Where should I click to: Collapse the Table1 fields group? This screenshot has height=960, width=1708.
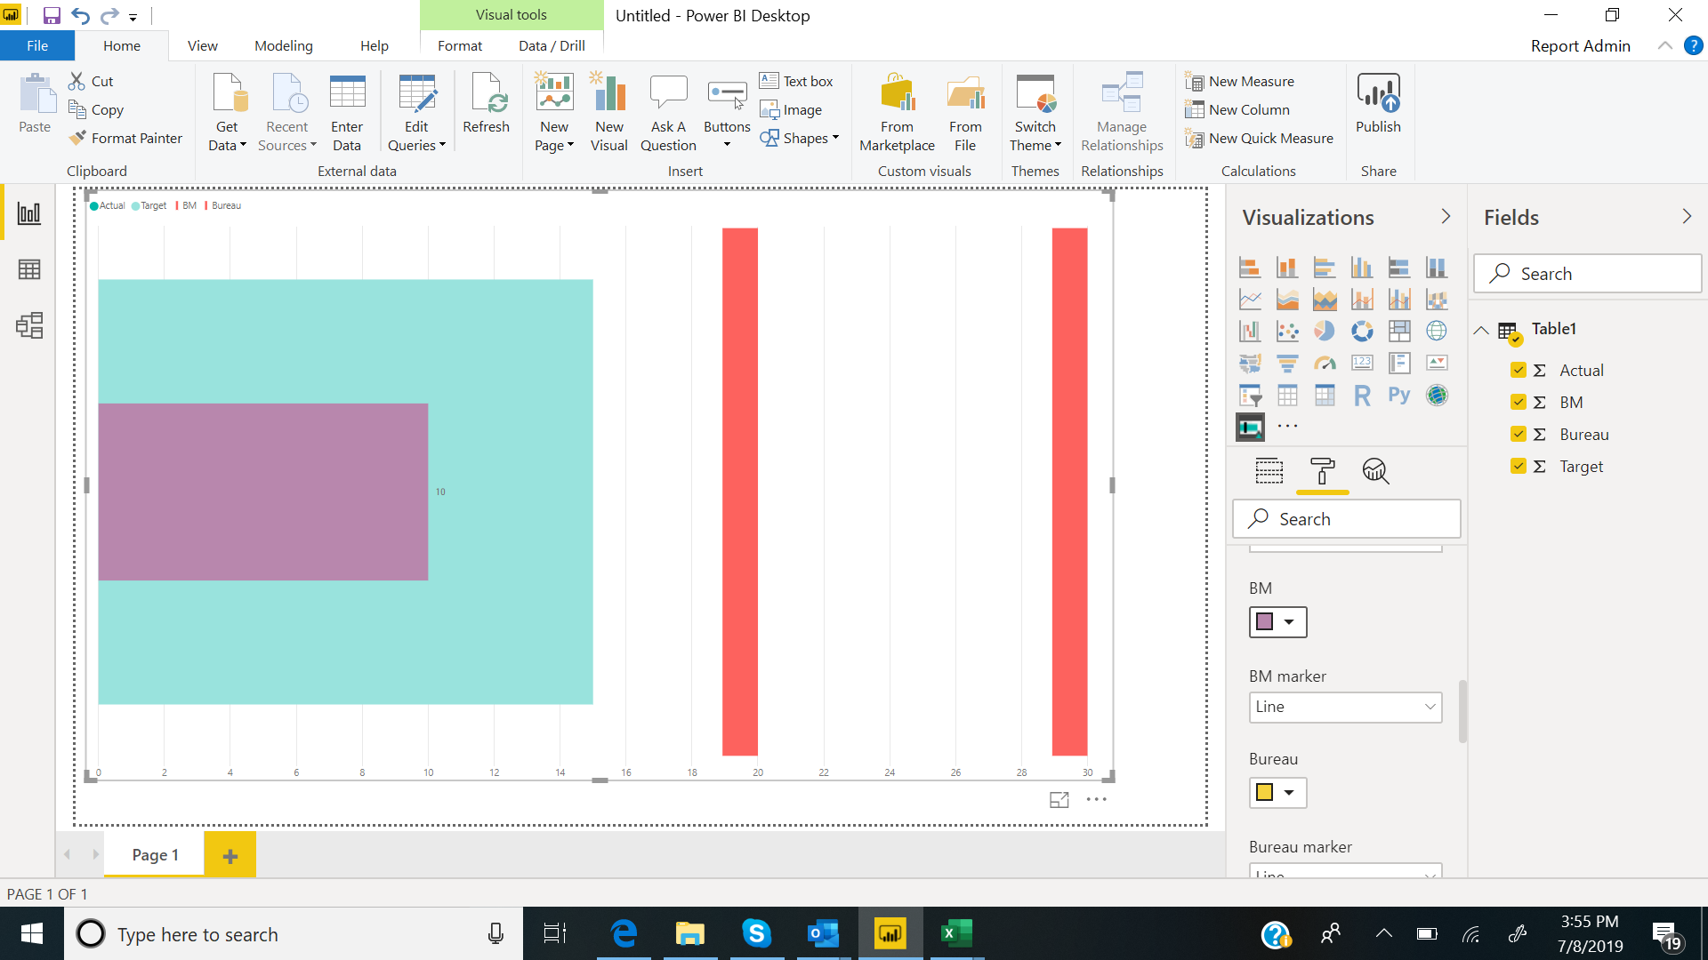[1481, 328]
